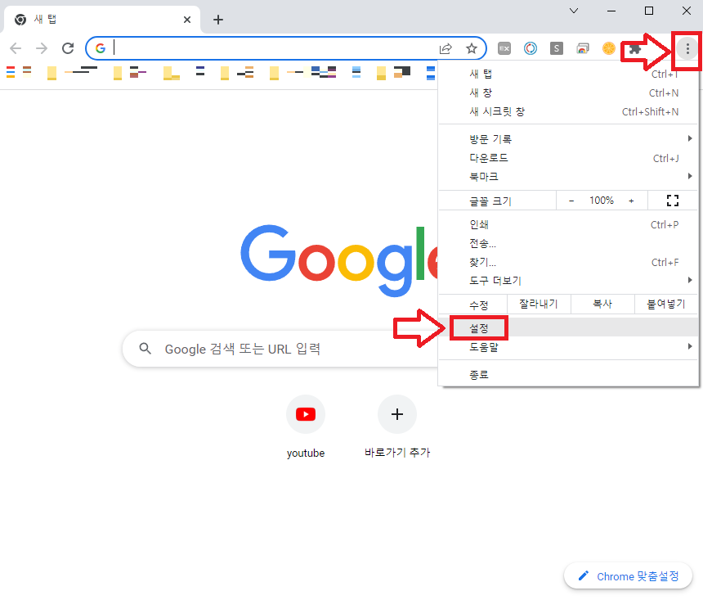Select 새 창 menu item
The height and width of the screenshot is (600, 703).
[x=568, y=93]
